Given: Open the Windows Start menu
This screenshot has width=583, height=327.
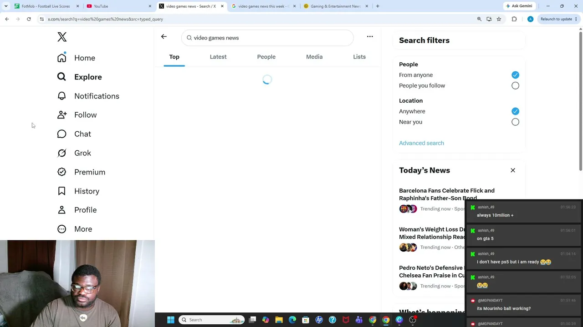Looking at the screenshot, I should (171, 320).
